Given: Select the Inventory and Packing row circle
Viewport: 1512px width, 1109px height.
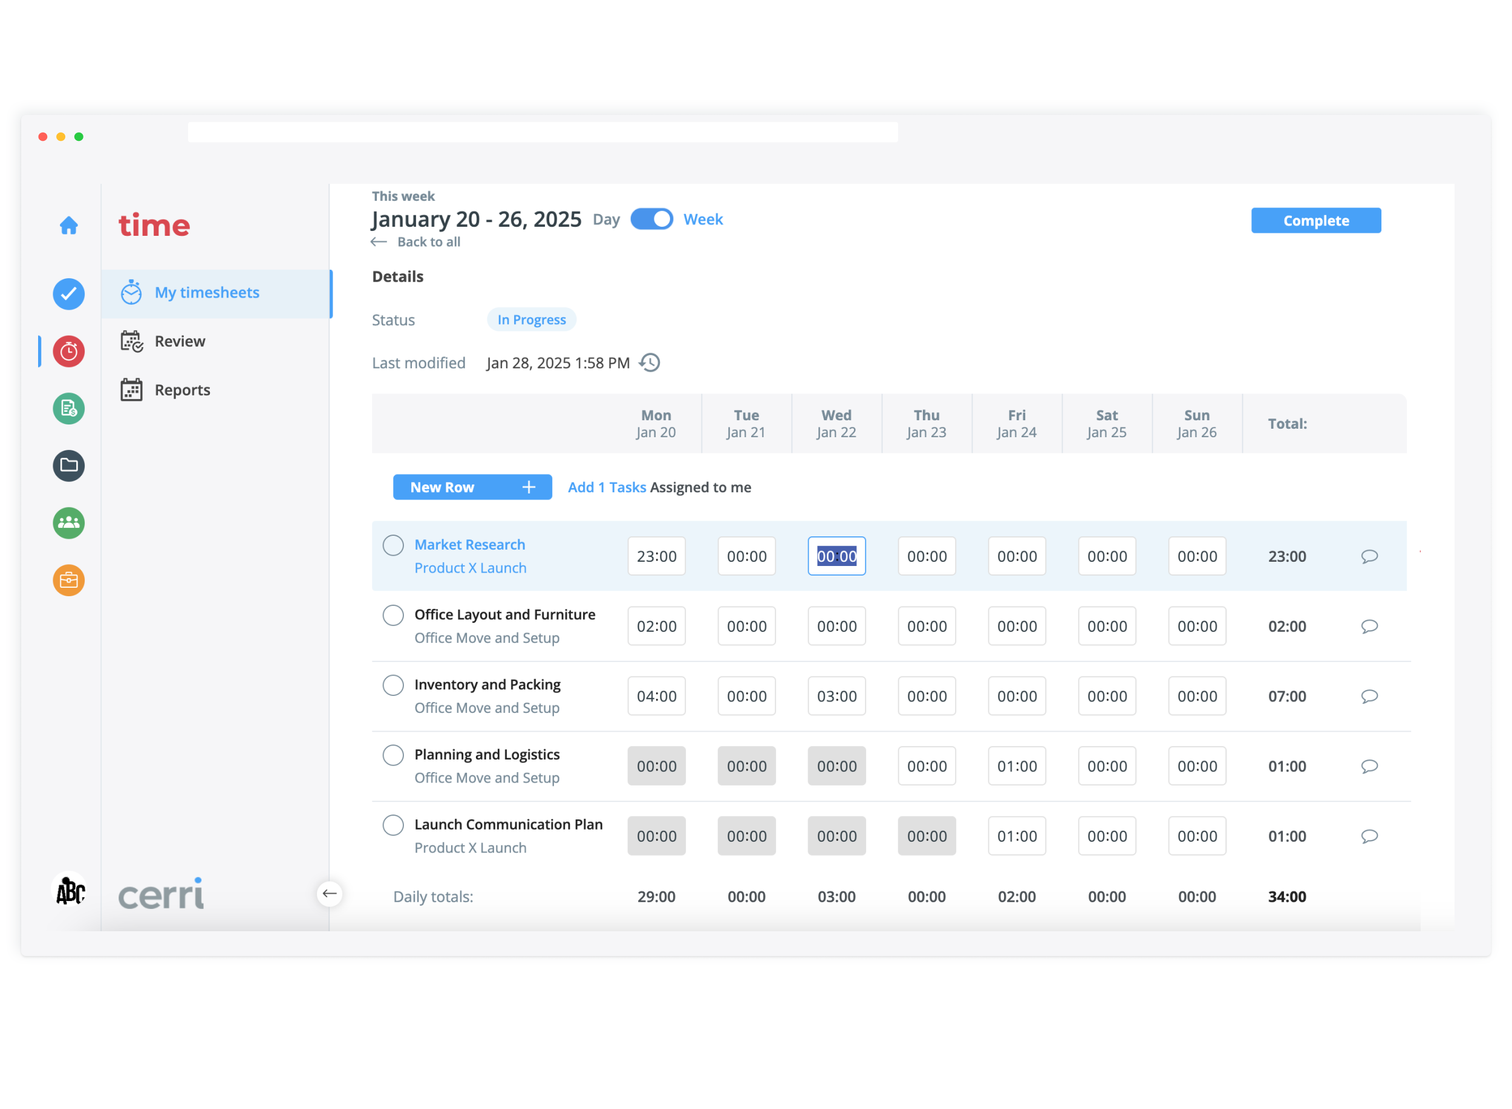Looking at the screenshot, I should pos(393,685).
